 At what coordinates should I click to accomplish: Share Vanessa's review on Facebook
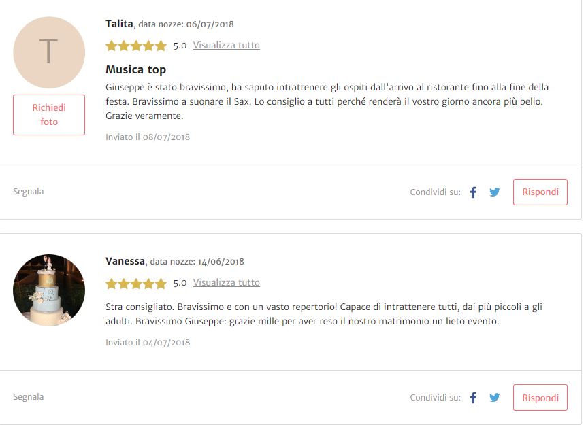coord(473,398)
